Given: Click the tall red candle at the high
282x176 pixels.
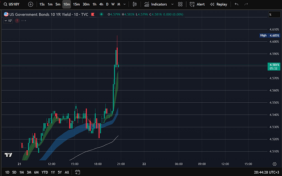Looking at the screenshot, I should coord(117,56).
